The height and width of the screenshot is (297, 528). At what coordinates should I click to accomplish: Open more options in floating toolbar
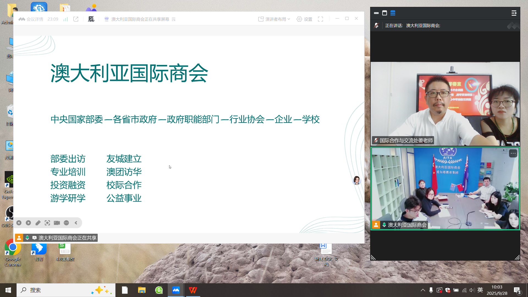pos(66,223)
